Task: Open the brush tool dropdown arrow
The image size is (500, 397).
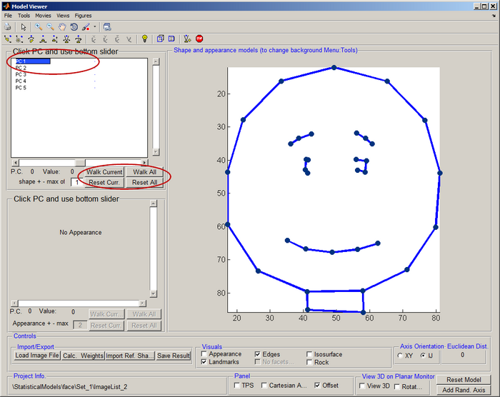Action: [x=94, y=26]
